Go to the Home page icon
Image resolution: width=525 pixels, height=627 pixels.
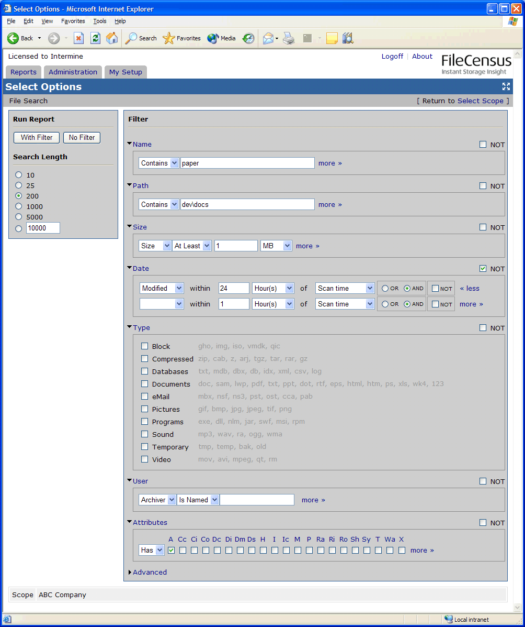click(x=112, y=38)
